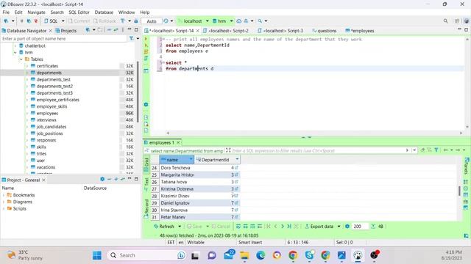Click the global search icon at top right

click(446, 21)
